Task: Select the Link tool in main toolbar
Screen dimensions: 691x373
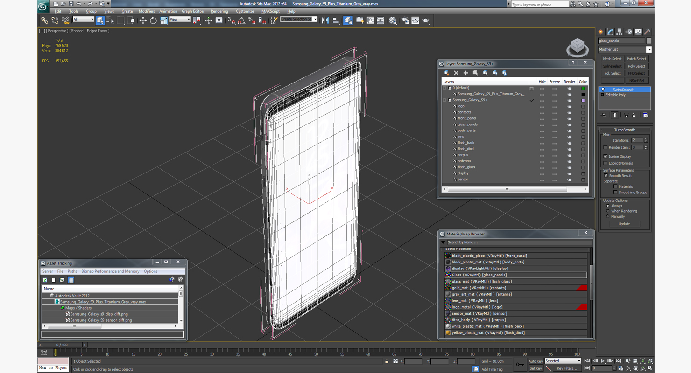Action: pos(44,21)
